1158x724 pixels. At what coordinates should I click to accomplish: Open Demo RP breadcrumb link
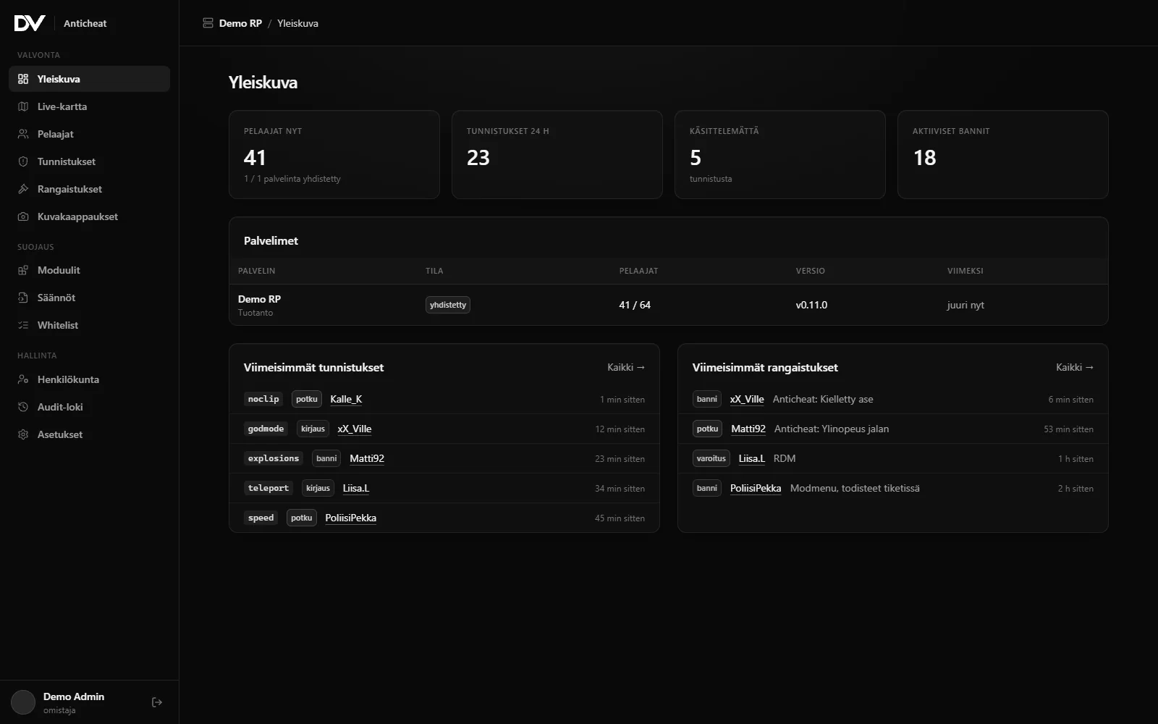[240, 23]
